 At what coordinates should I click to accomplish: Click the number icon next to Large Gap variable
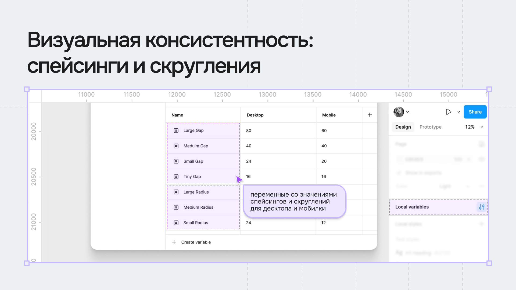(x=176, y=130)
